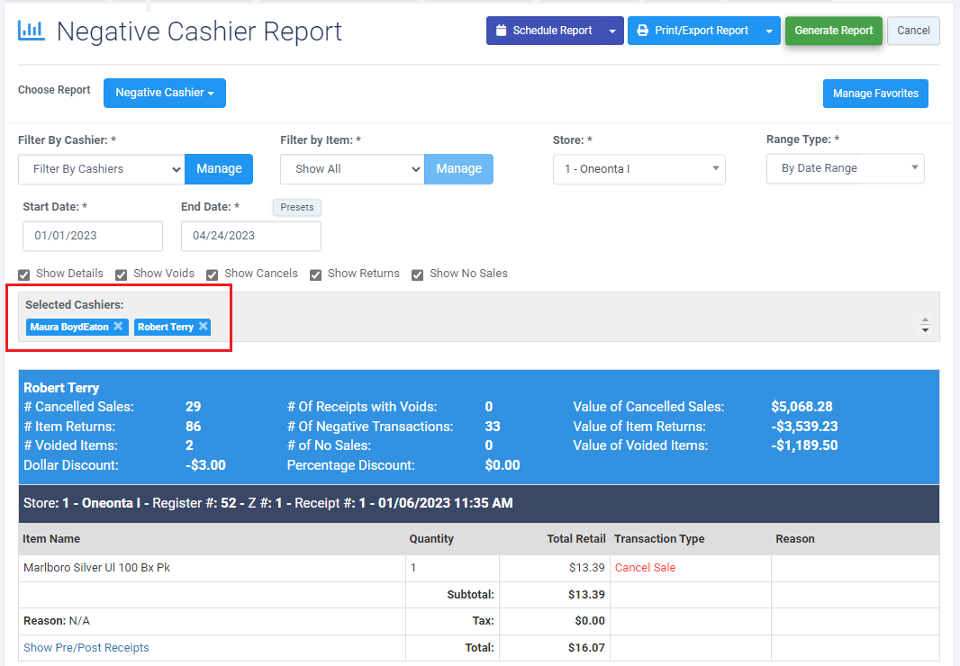Open Filter By Cashiers dropdown
The width and height of the screenshot is (960, 666).
(x=102, y=169)
